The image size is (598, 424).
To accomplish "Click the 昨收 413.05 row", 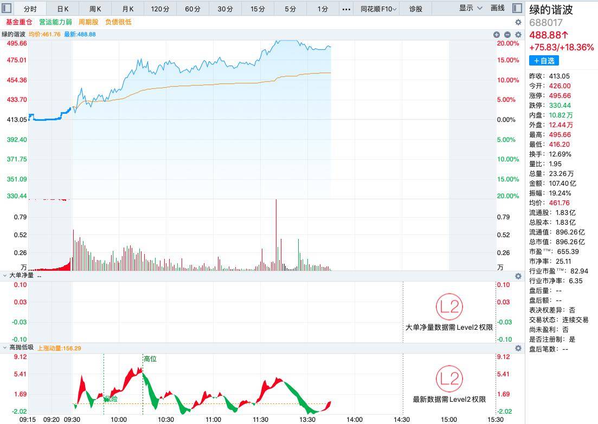I will pyautogui.click(x=549, y=76).
